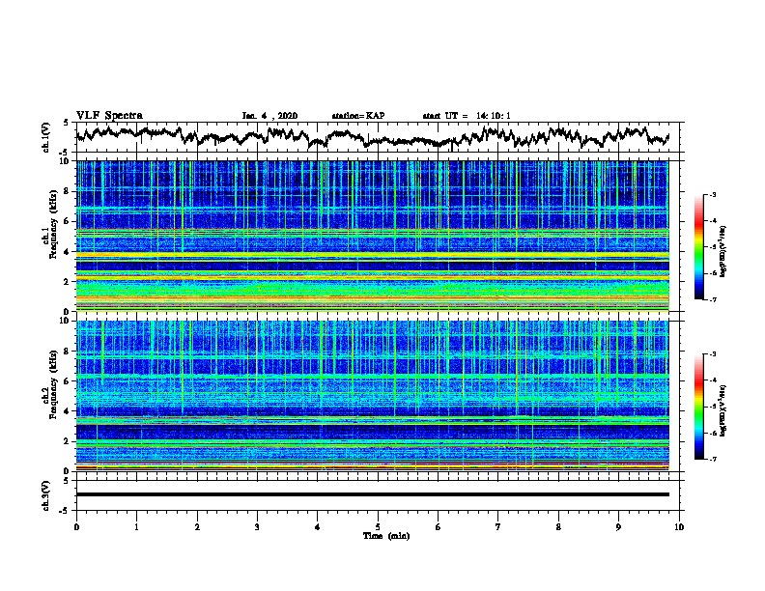Screen dimensions: 765x591
Task: Click the ch.2 colorbar log(PSD) unit label
Action: click(x=723, y=410)
